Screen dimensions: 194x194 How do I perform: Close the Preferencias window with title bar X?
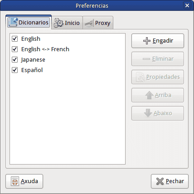187,5
